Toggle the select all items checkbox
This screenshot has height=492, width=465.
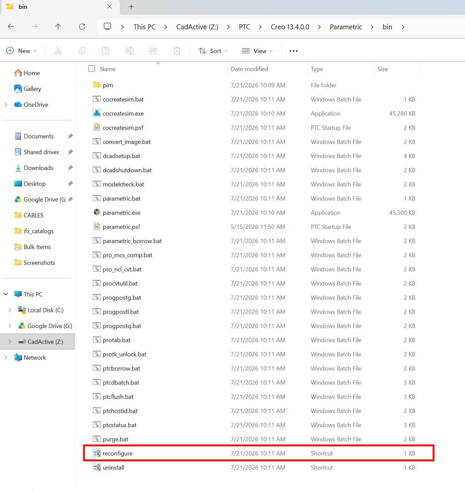(x=92, y=68)
